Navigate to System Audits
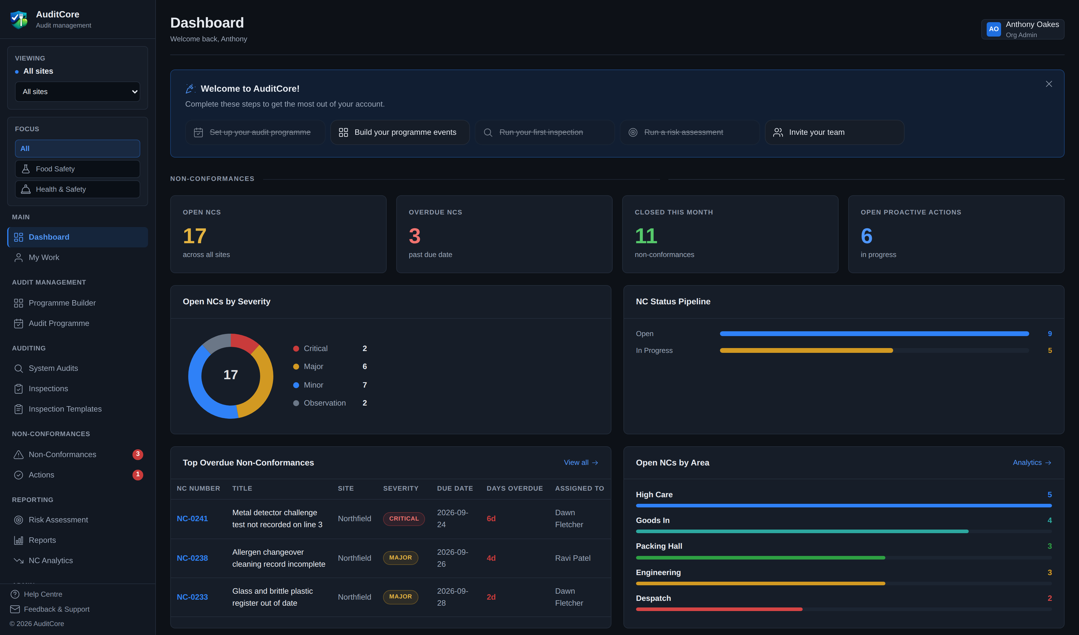The height and width of the screenshot is (635, 1079). (x=77, y=369)
